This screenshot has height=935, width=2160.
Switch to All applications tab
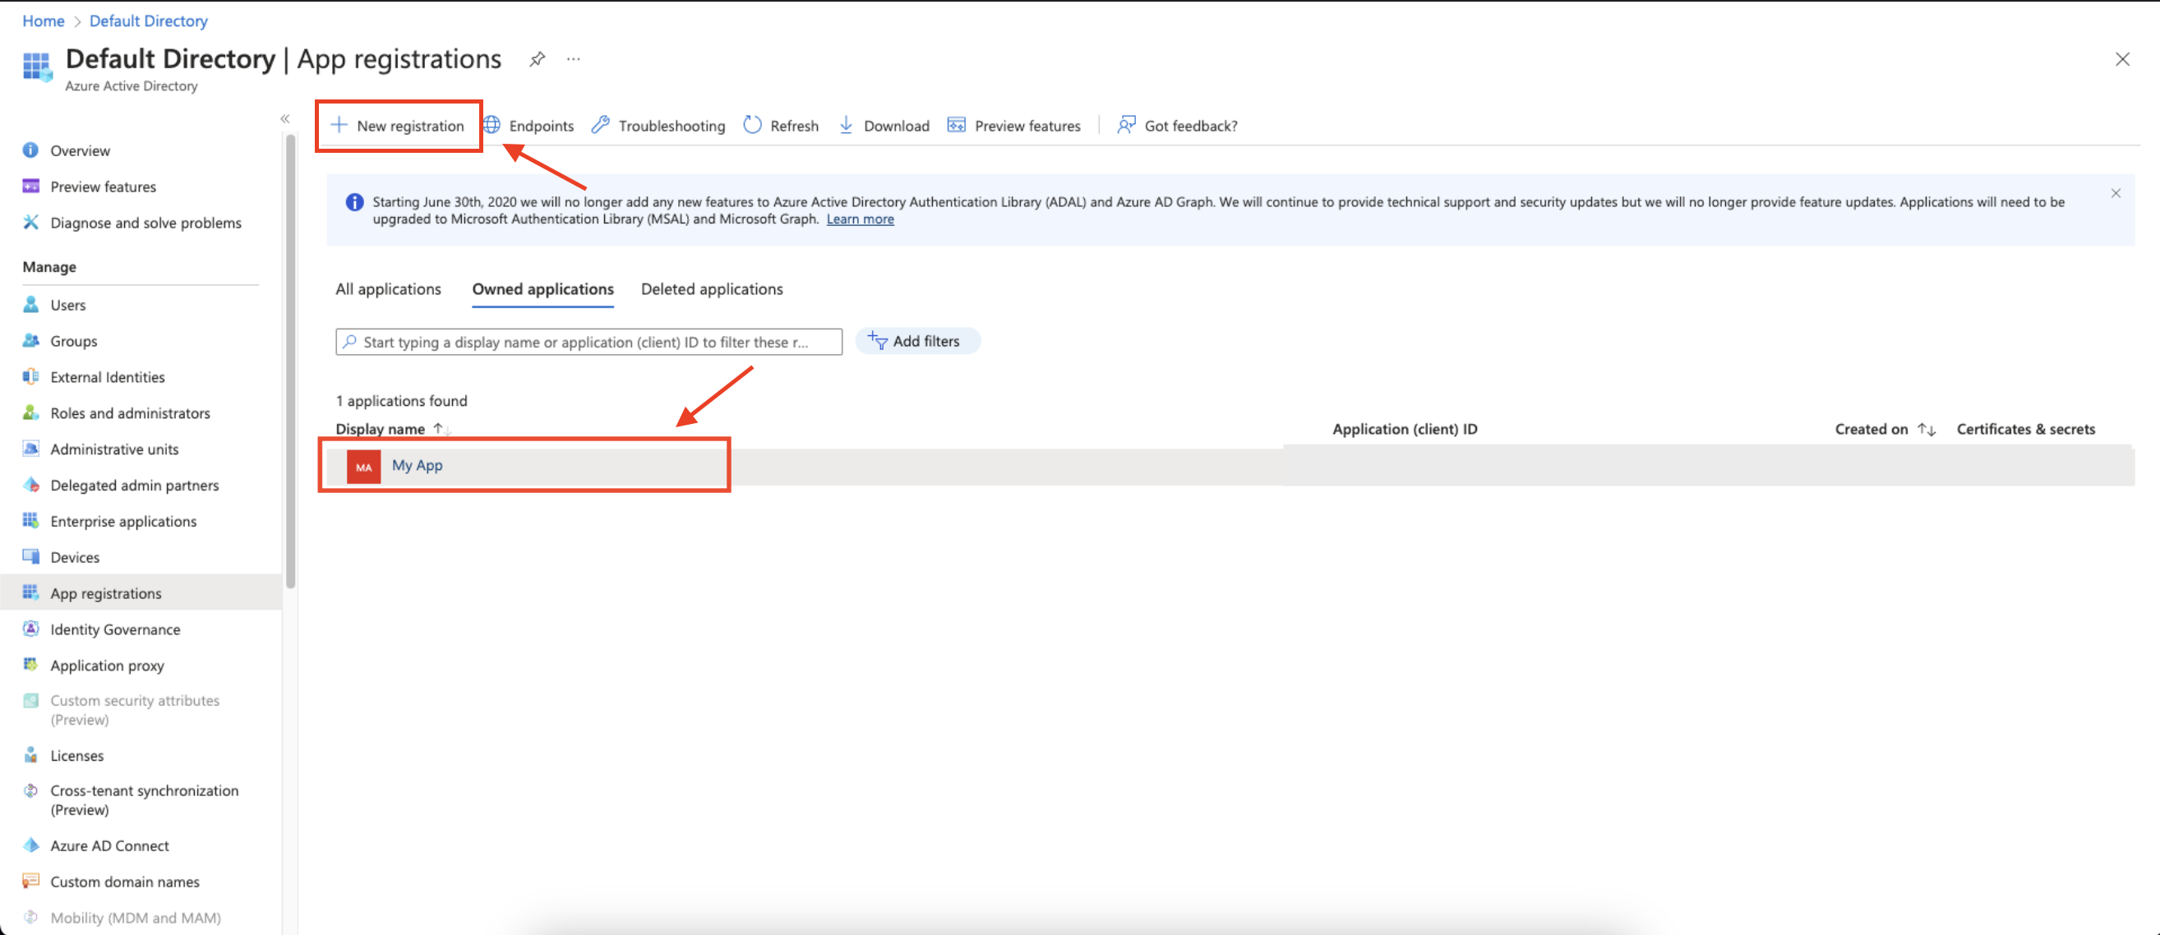click(388, 288)
